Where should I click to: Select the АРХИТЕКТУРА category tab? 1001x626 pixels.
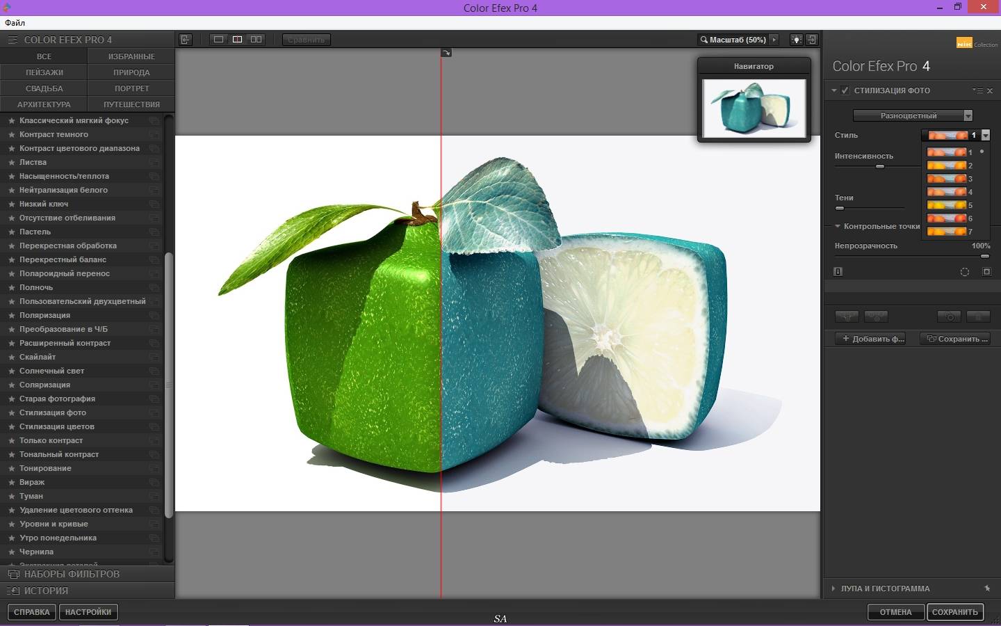tap(44, 104)
